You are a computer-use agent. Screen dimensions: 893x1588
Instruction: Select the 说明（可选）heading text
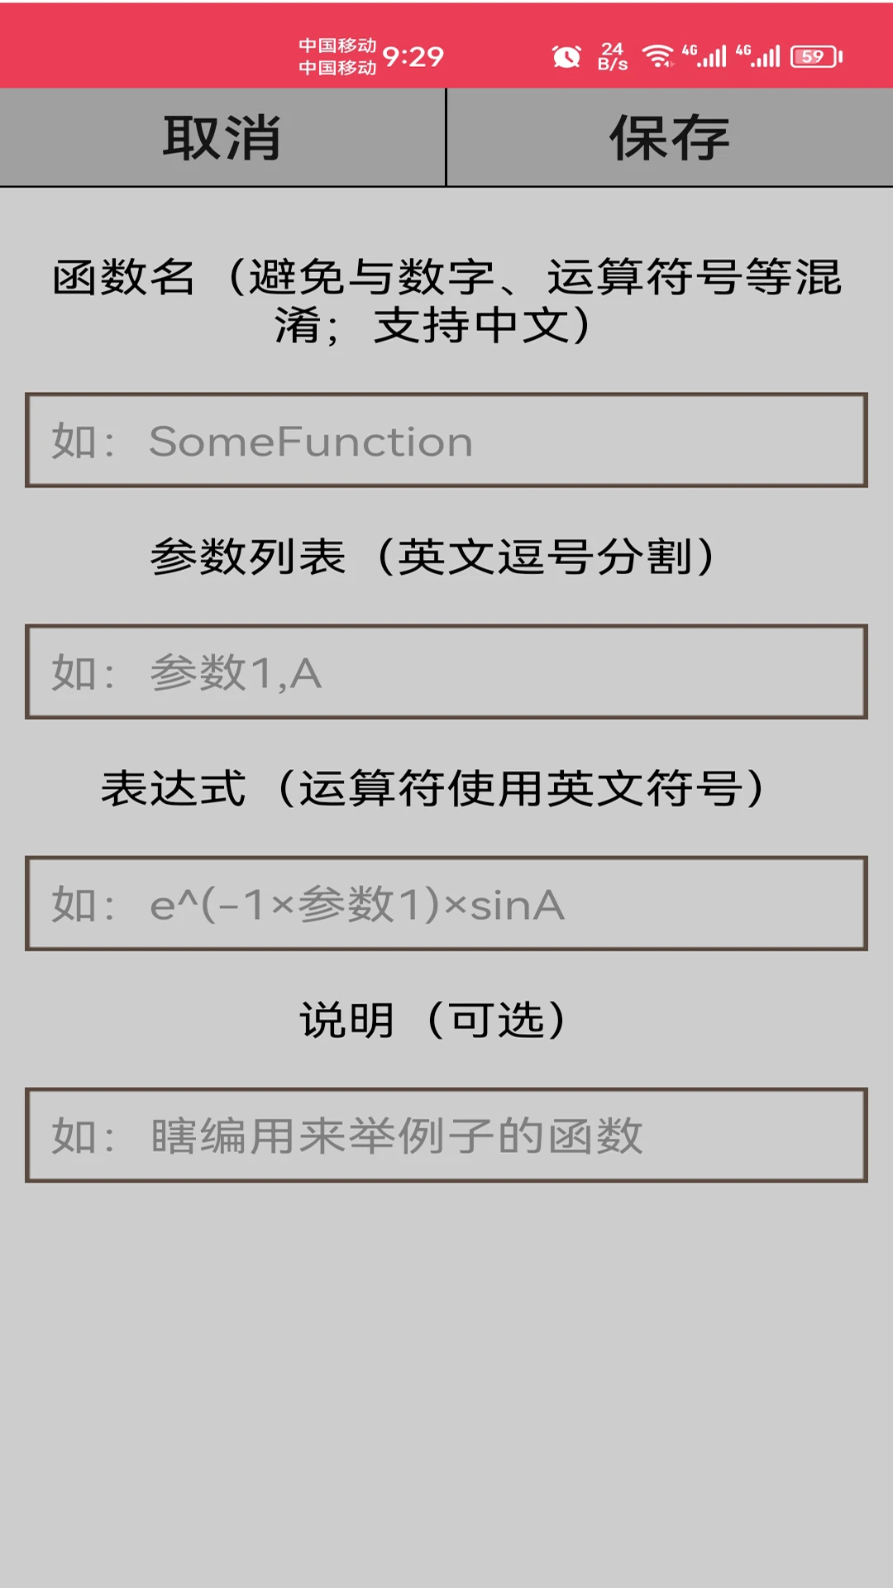[433, 1021]
